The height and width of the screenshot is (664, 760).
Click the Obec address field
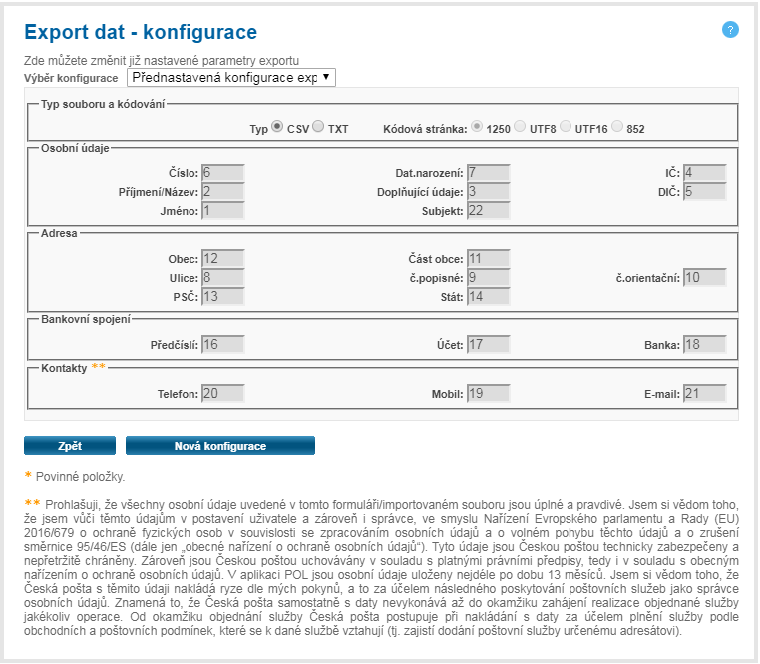click(x=222, y=259)
